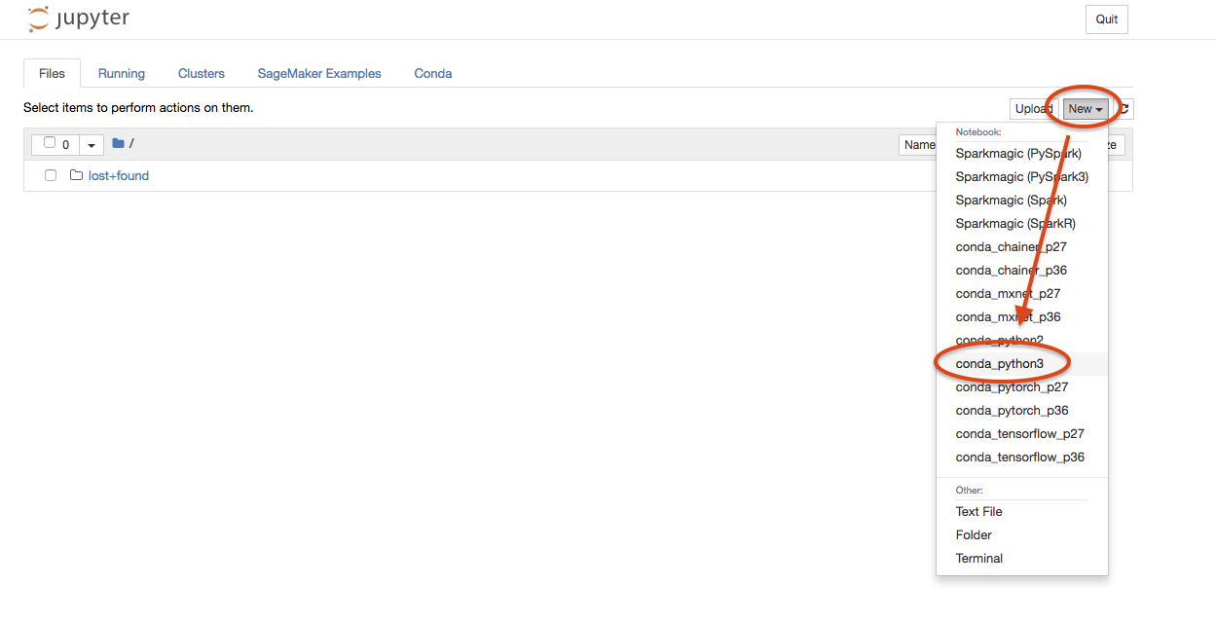1216x623 pixels.
Task: Switch to the Running tab
Action: 122,73
